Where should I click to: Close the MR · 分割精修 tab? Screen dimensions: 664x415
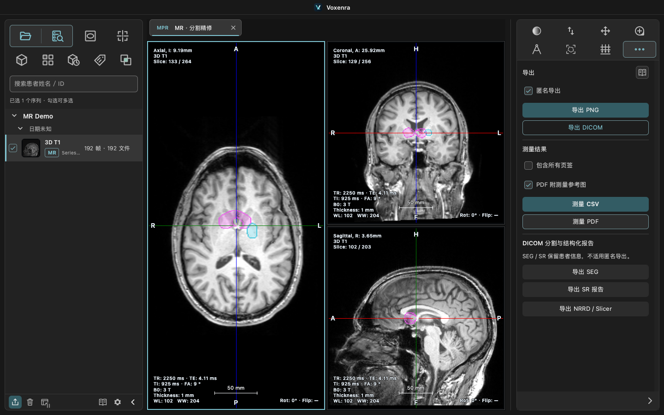tap(233, 28)
